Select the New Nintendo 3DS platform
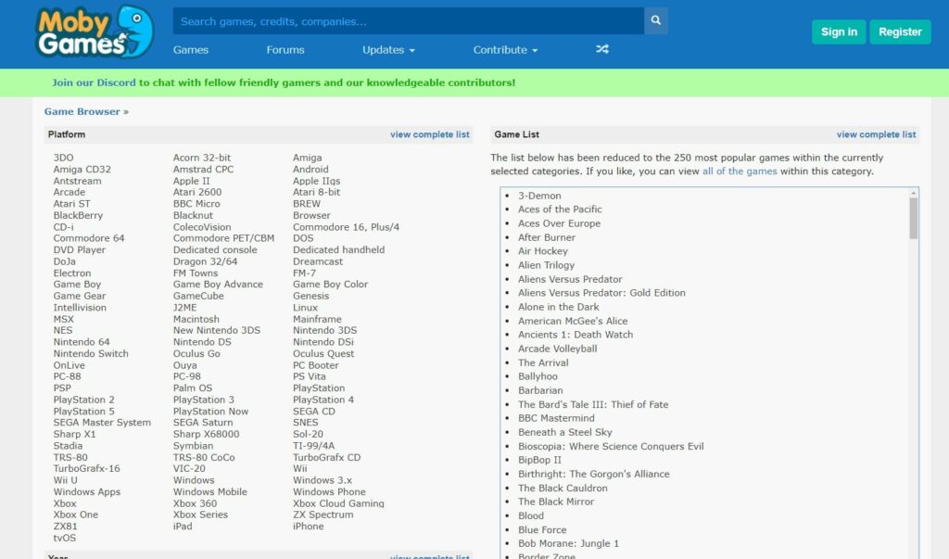Viewport: 949px width, 559px height. 217,330
